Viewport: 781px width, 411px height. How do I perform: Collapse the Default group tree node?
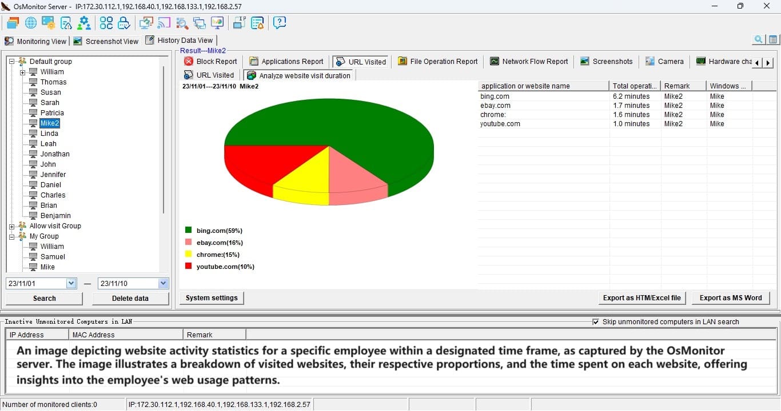(12, 62)
